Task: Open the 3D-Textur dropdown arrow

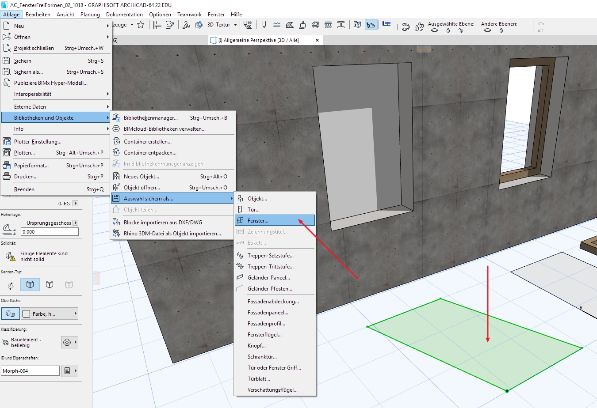Action: (x=235, y=25)
